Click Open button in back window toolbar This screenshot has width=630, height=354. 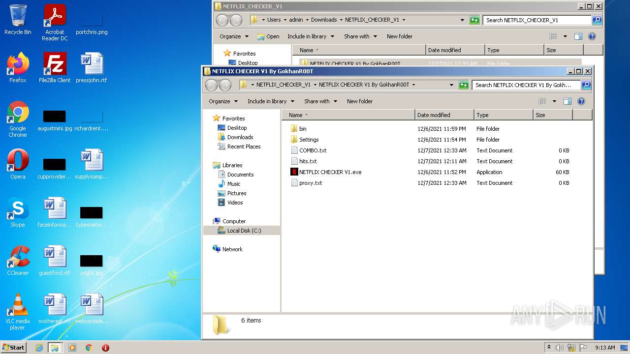(268, 36)
